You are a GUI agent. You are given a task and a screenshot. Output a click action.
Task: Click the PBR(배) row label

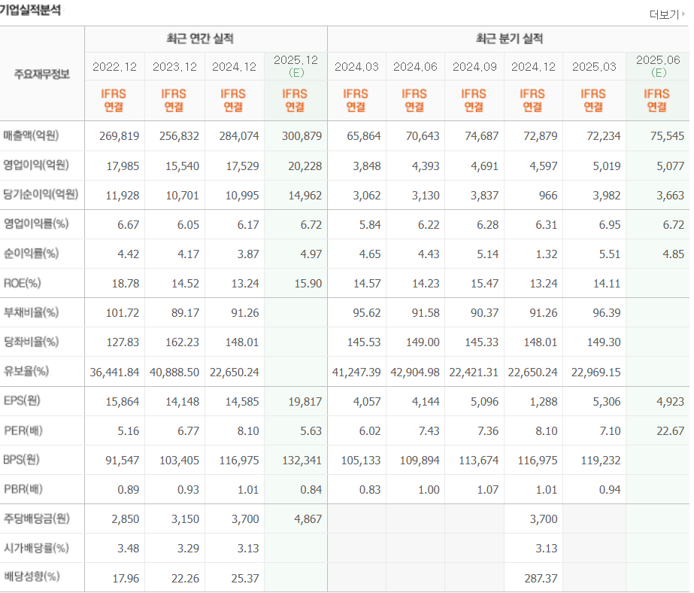coord(23,489)
